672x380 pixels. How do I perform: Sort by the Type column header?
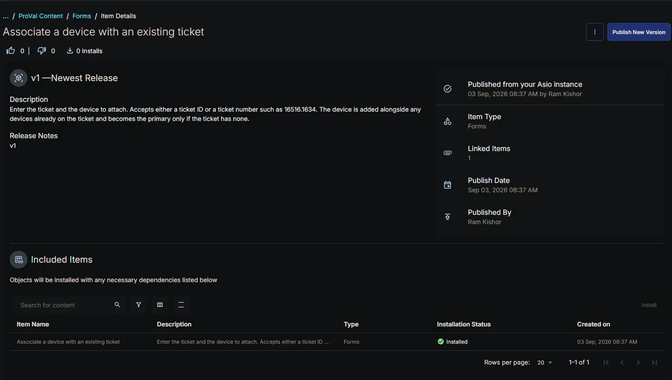tap(351, 324)
